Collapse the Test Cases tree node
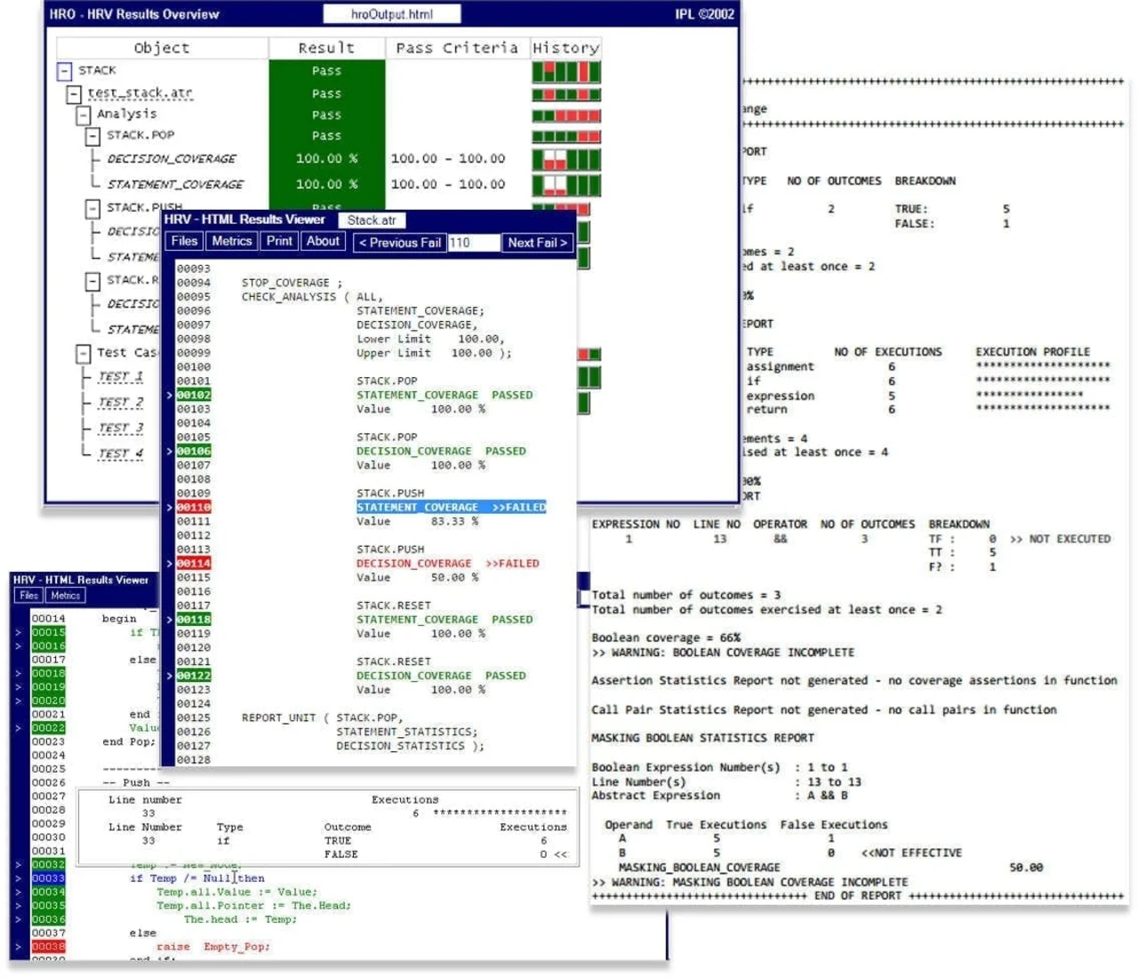This screenshot has width=1138, height=978. (83, 354)
